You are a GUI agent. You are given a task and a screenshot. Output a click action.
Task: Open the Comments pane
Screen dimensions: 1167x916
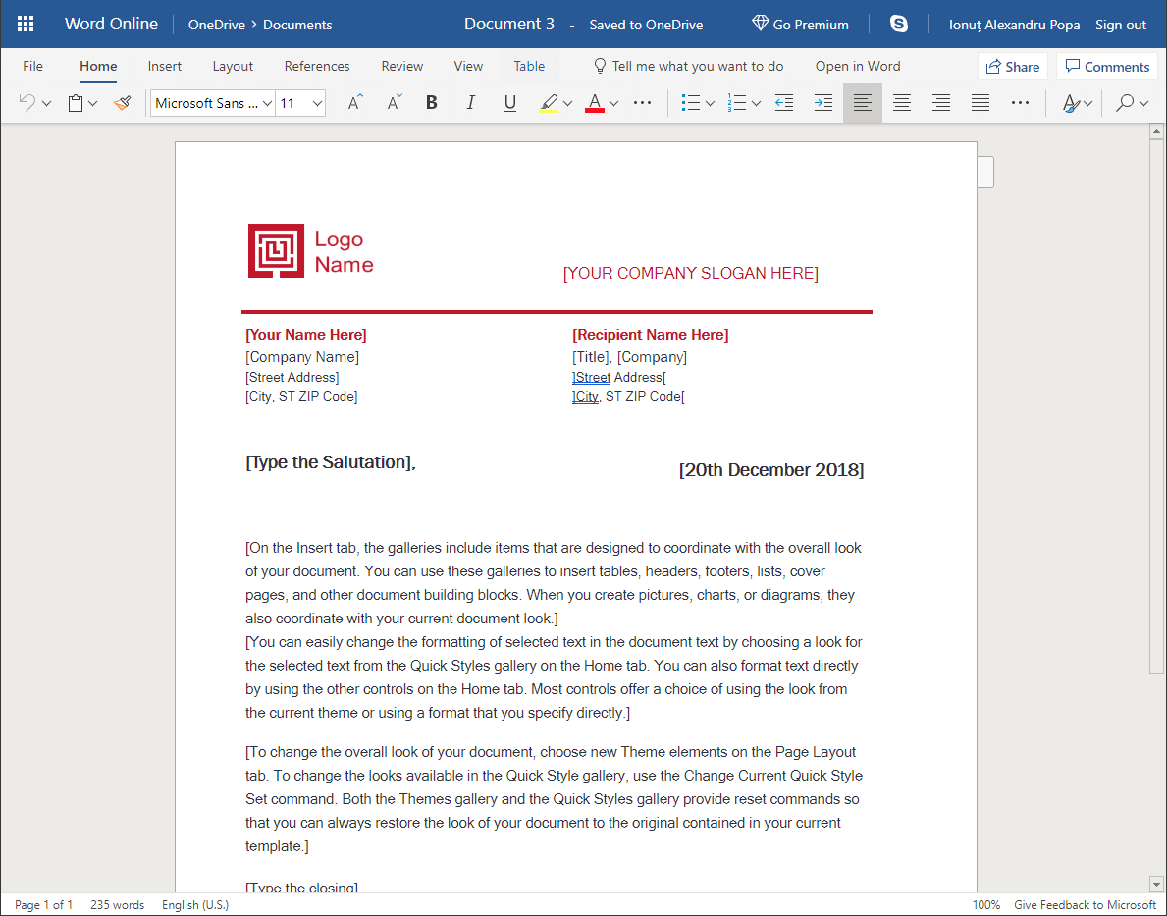1107,67
